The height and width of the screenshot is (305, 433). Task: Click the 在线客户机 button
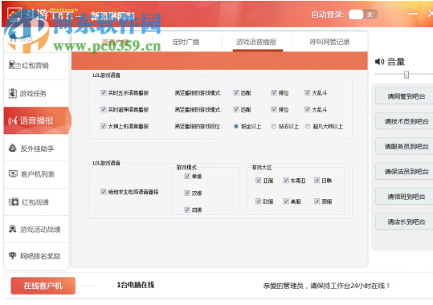(x=43, y=286)
